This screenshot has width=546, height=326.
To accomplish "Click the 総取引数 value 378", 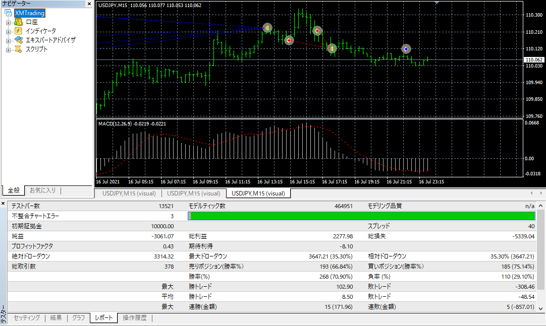I will point(169,267).
